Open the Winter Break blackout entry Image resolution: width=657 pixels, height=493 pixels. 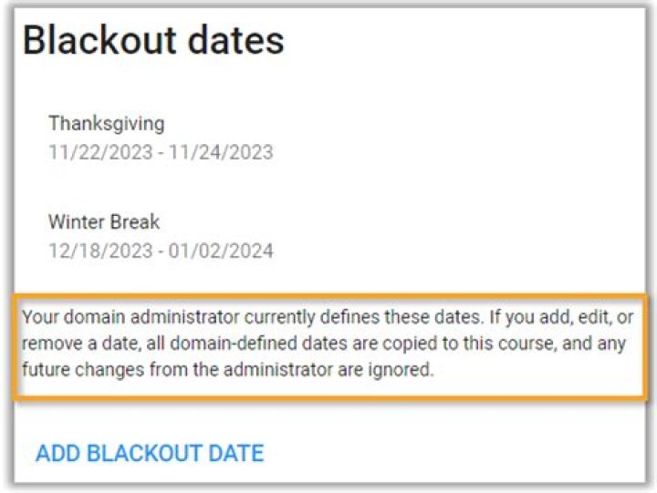tap(104, 221)
